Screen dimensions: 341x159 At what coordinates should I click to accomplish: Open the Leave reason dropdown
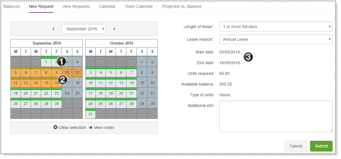pos(276,39)
